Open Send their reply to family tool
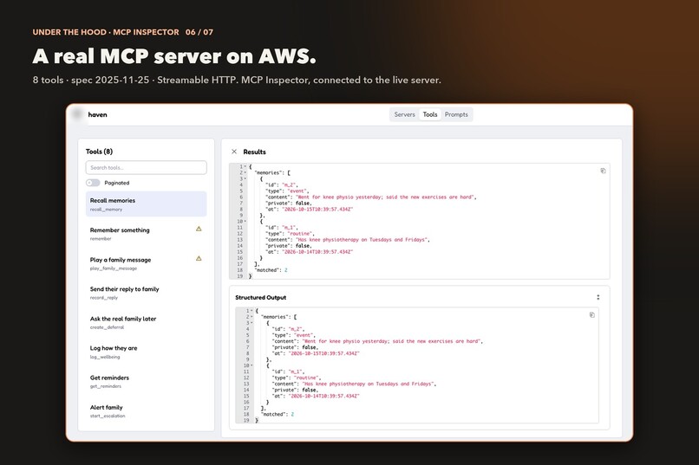This screenshot has height=465, width=699. coord(147,293)
